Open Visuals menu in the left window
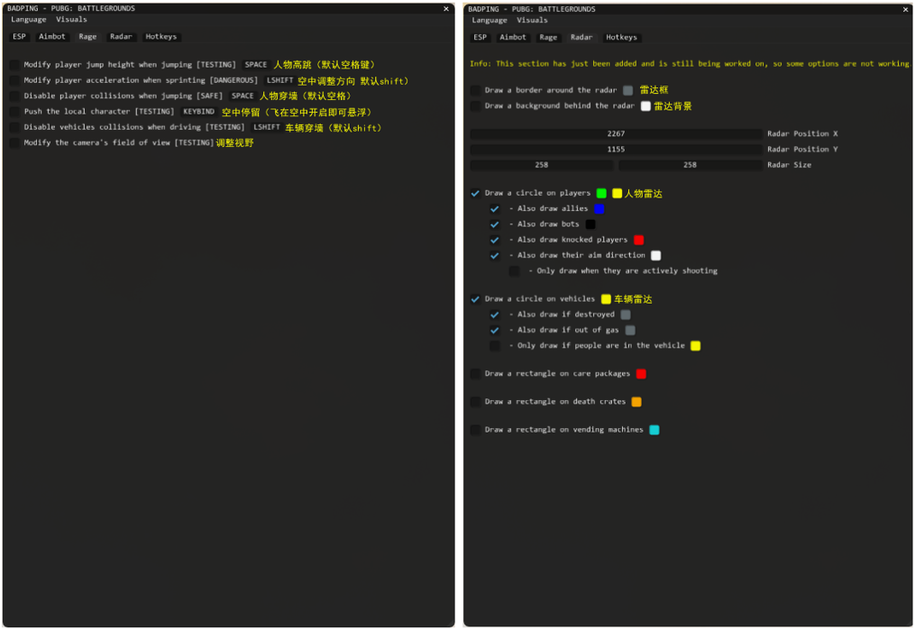The image size is (915, 629). point(71,19)
